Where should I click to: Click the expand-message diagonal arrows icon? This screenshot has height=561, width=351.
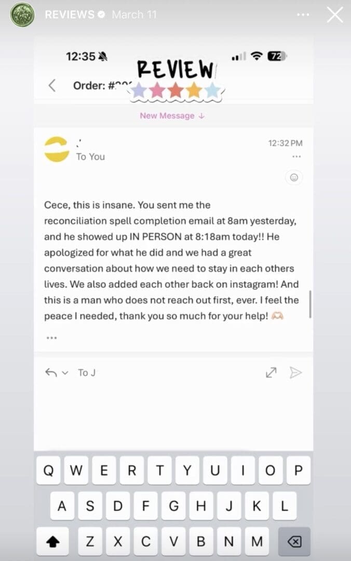click(x=271, y=372)
